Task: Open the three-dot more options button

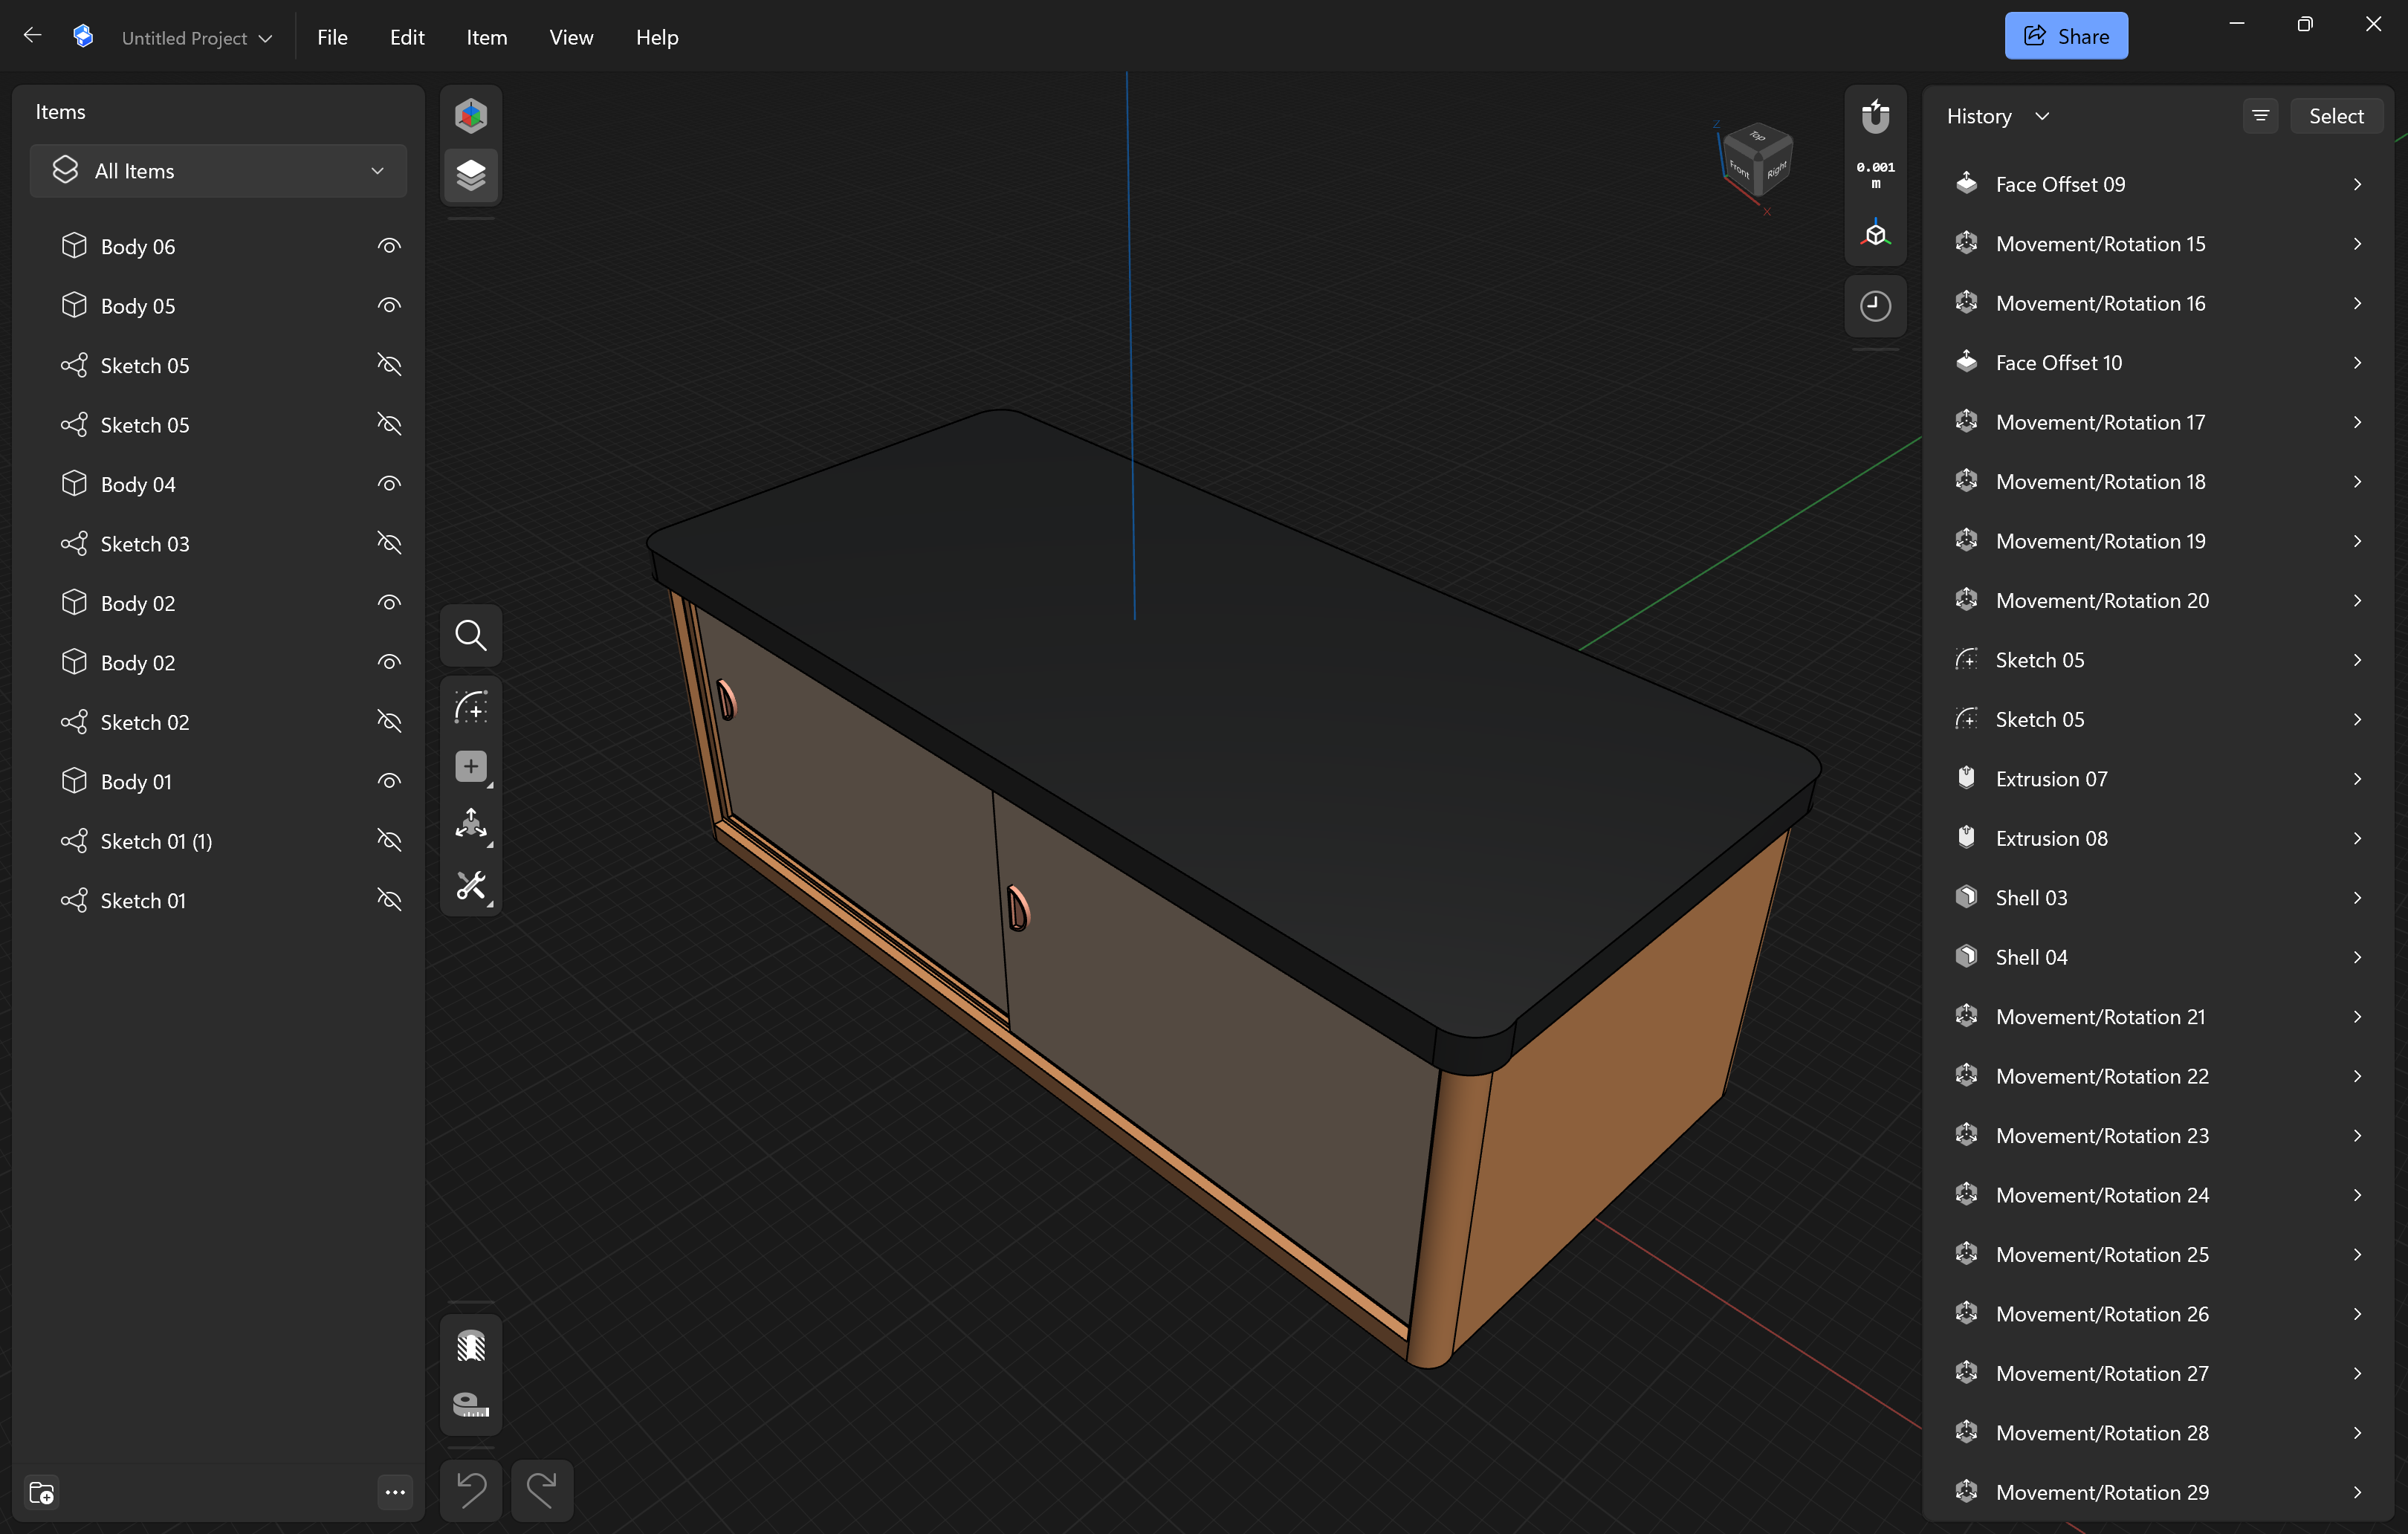Action: (395, 1492)
